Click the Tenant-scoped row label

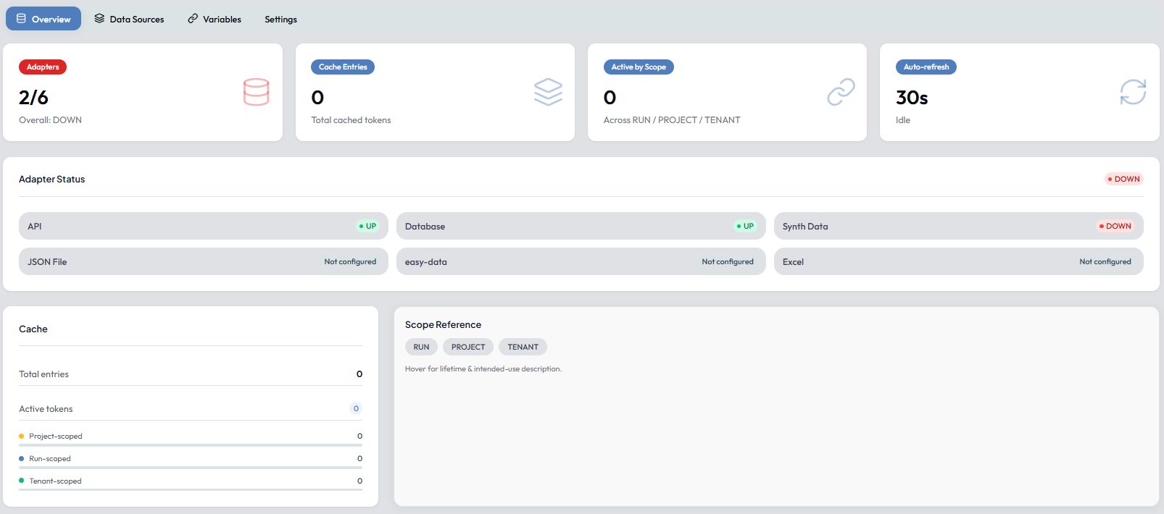point(55,481)
